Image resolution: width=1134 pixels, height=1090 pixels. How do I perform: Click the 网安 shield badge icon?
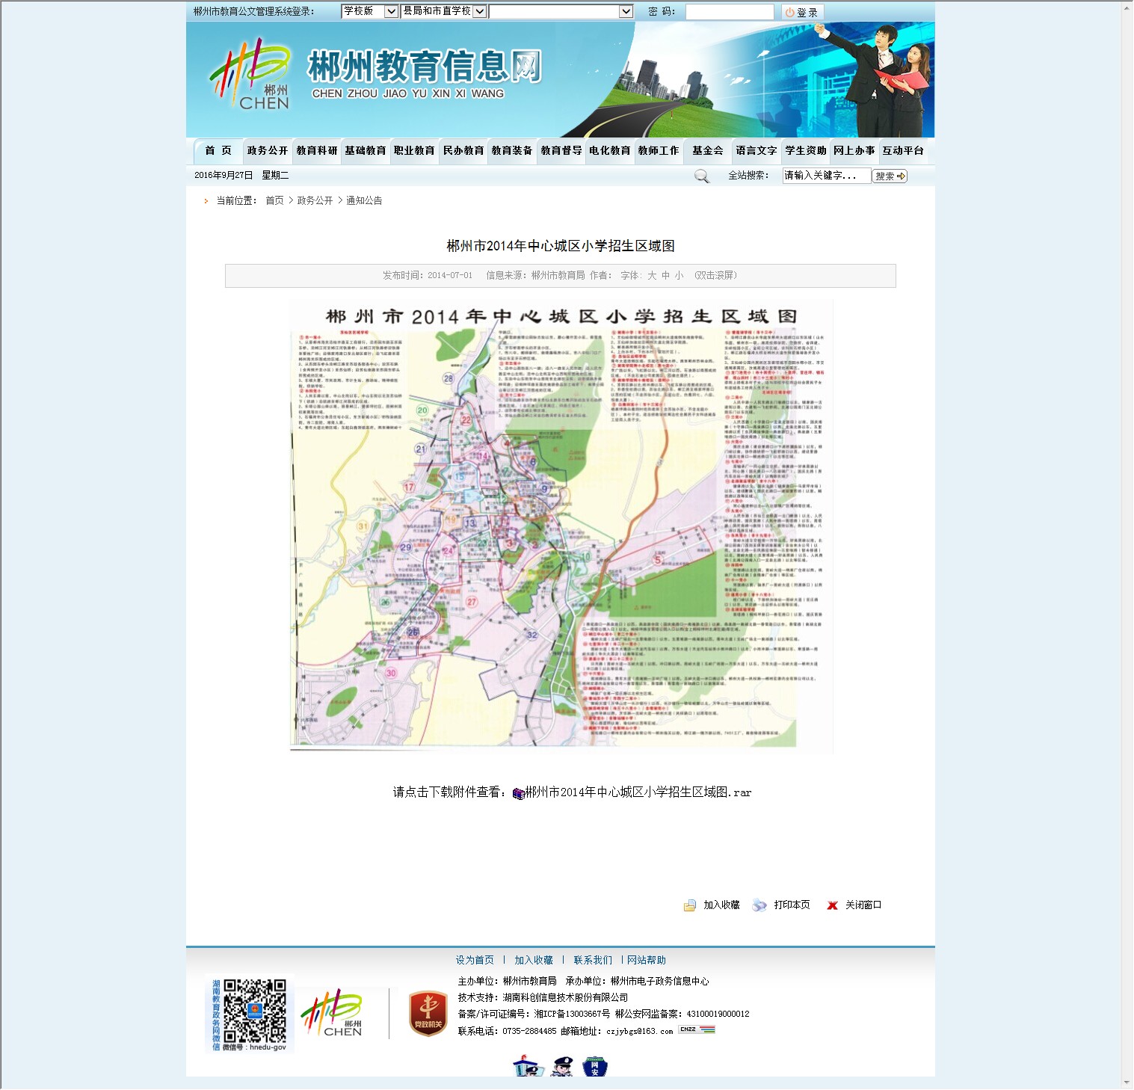coord(595,1067)
